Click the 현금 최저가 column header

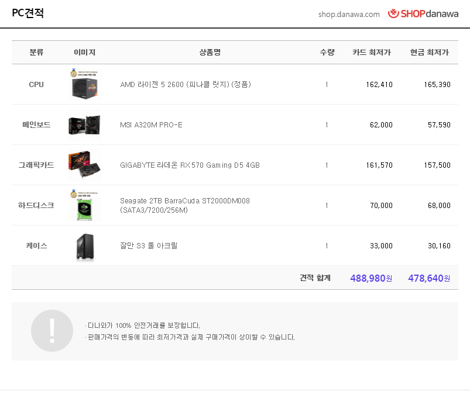tap(429, 53)
